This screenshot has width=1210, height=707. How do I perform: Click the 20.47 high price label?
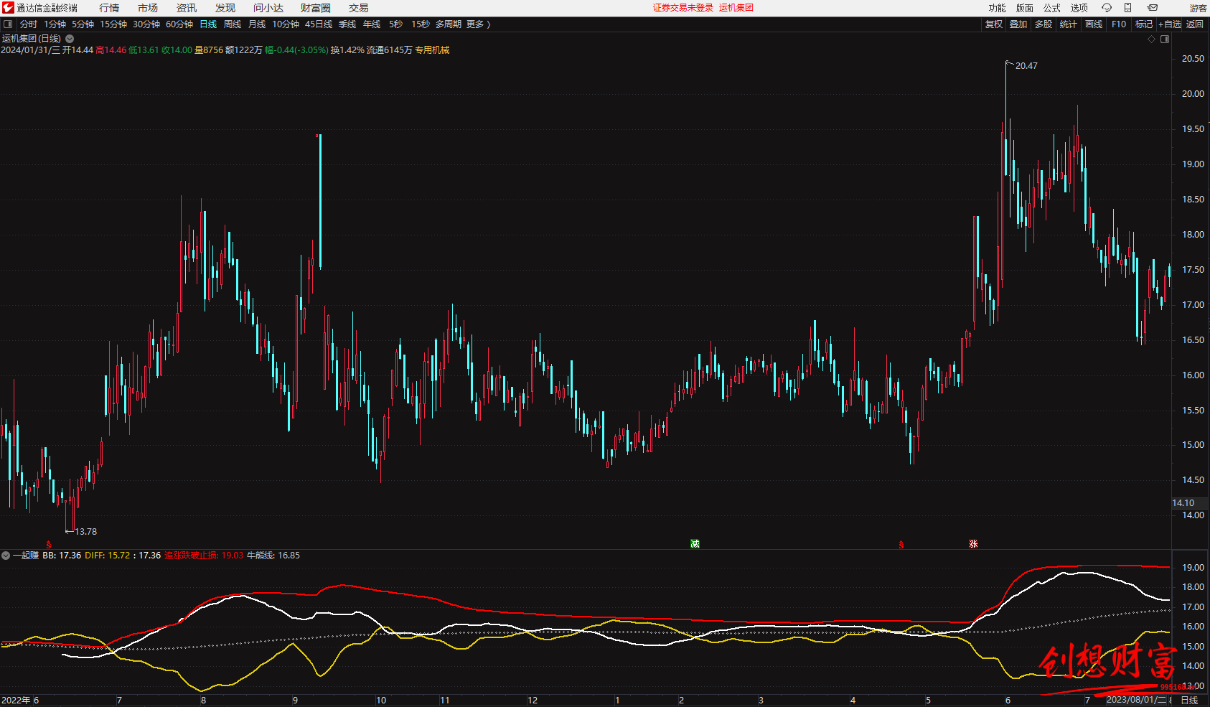(1026, 66)
